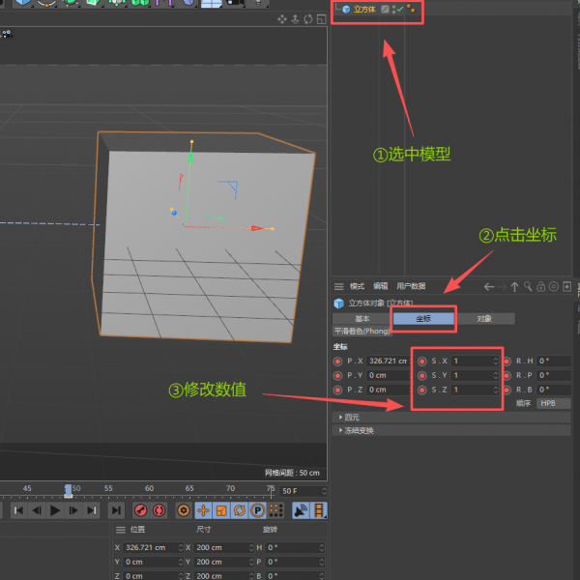Click the timeline playhead frame marker
The image size is (580, 580).
tap(68, 489)
